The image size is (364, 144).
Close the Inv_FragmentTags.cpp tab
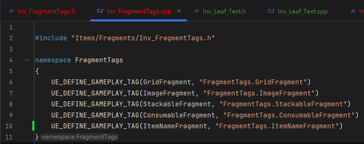[x=179, y=11]
